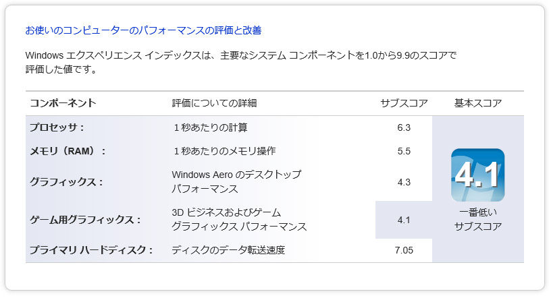549x298 pixels.
Task: Click the memory subscore 5.5
Action: (404, 151)
